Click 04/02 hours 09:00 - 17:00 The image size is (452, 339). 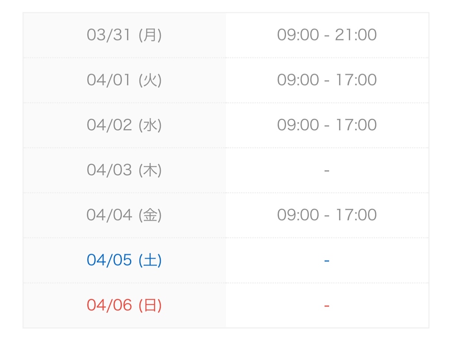pos(327,125)
